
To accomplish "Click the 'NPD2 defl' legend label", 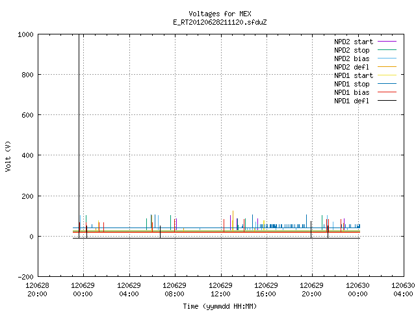I will (x=352, y=67).
